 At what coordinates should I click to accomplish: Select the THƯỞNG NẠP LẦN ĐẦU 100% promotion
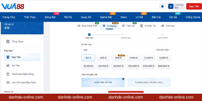point(149,82)
